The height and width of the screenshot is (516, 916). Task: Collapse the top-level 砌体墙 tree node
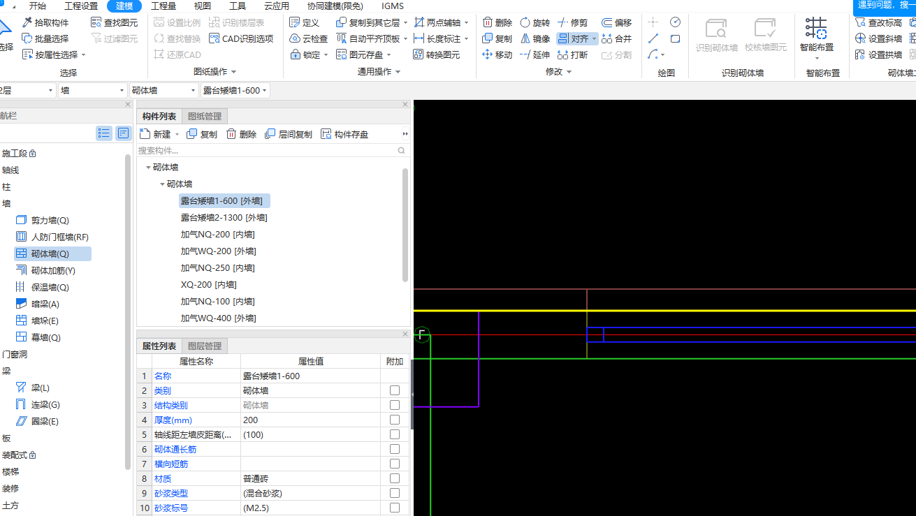pyautogui.click(x=148, y=167)
